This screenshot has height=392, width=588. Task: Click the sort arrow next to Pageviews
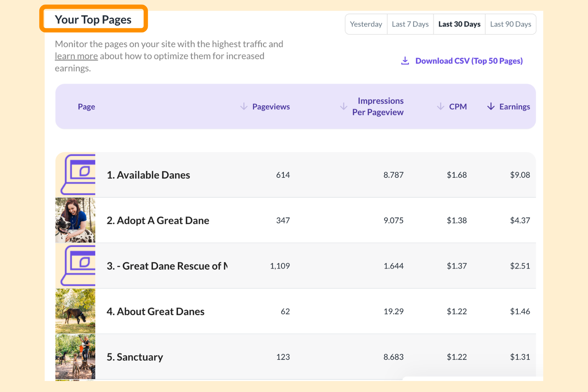click(x=244, y=106)
